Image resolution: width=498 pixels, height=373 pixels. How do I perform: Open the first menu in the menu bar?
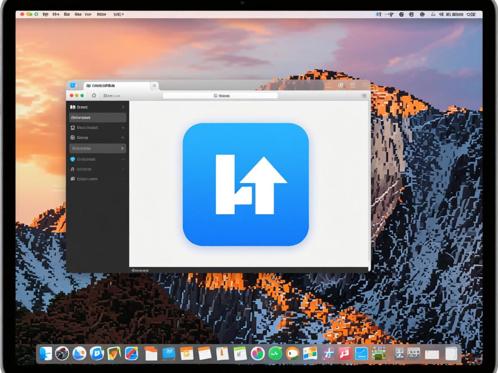coord(45,14)
